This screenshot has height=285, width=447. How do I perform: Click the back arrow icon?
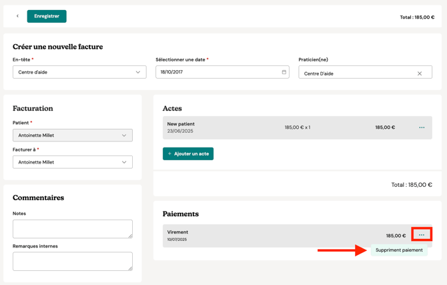(x=17, y=16)
